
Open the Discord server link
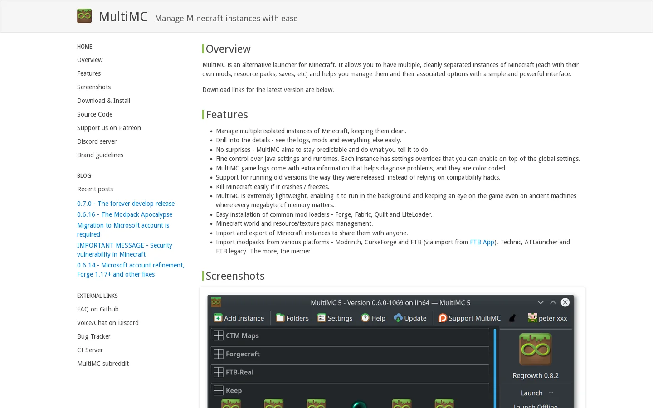click(x=97, y=141)
